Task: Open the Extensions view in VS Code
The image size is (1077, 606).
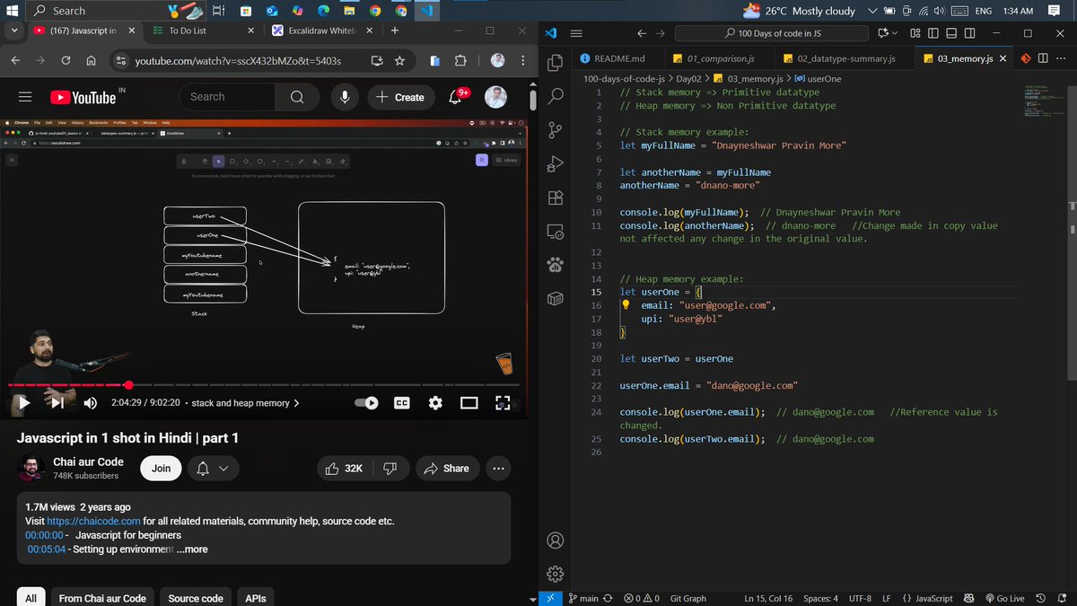Action: [555, 198]
